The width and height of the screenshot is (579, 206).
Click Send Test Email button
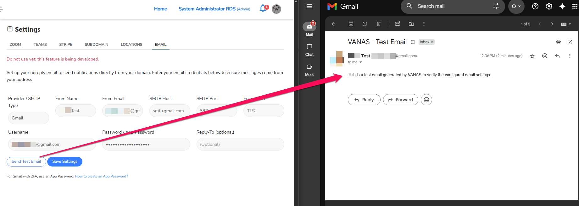(26, 161)
